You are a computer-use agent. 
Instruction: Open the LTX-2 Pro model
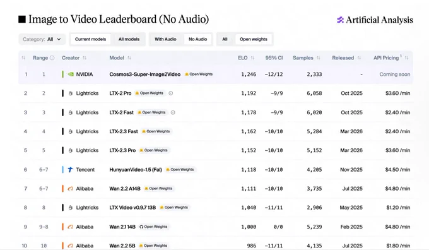(x=120, y=93)
